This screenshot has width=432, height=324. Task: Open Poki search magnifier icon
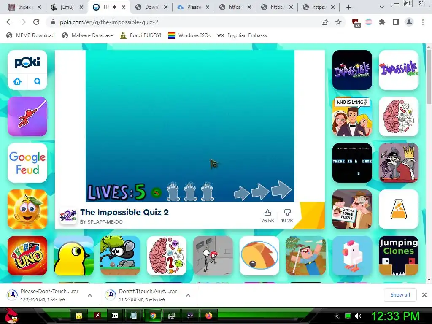37,81
